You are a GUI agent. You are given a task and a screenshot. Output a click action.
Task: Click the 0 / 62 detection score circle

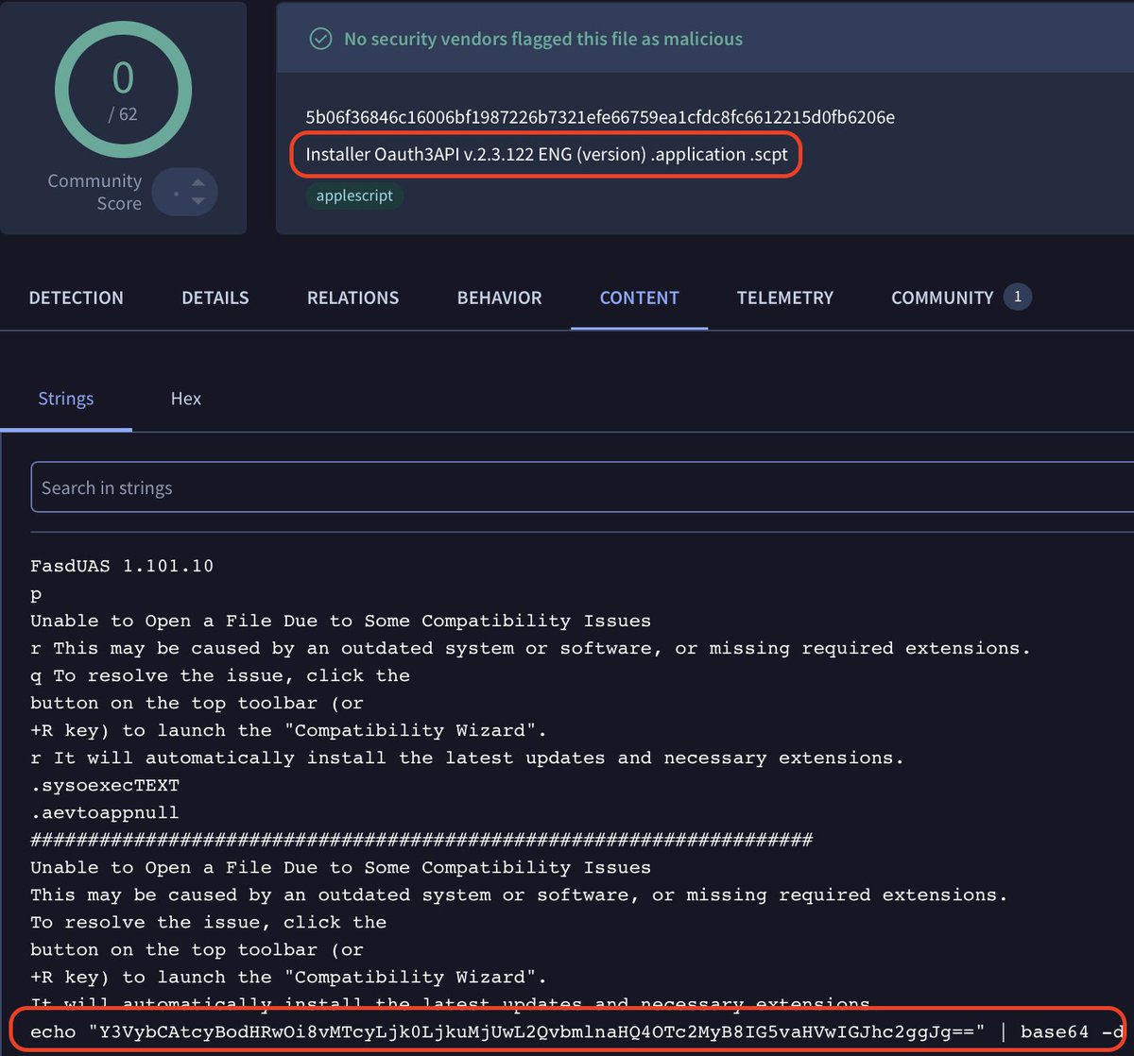pyautogui.click(x=123, y=92)
